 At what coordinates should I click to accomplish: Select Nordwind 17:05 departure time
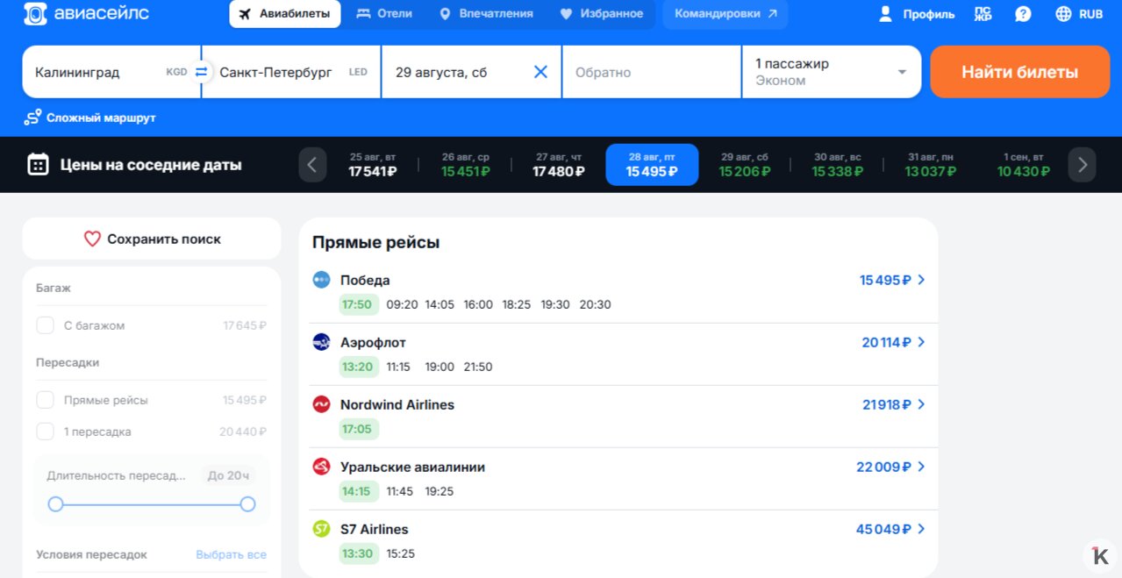[x=357, y=429]
